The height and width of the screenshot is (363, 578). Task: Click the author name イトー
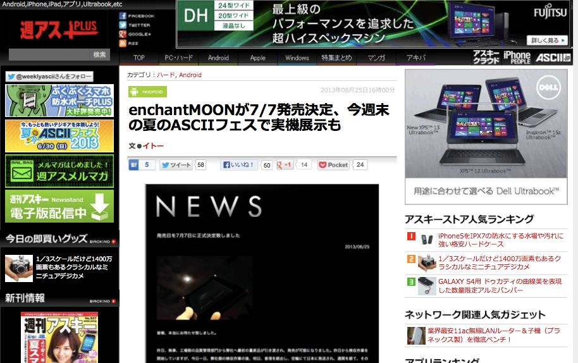pyautogui.click(x=153, y=146)
